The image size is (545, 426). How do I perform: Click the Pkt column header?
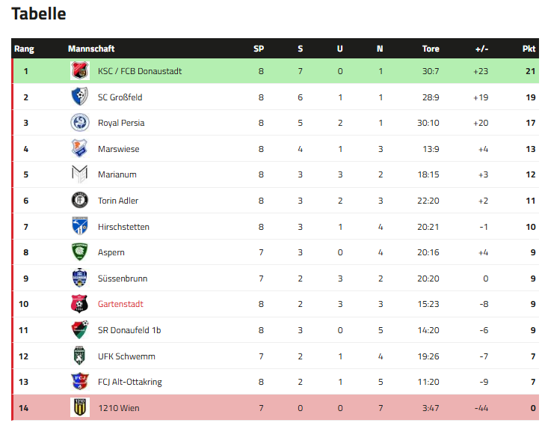[x=529, y=49]
